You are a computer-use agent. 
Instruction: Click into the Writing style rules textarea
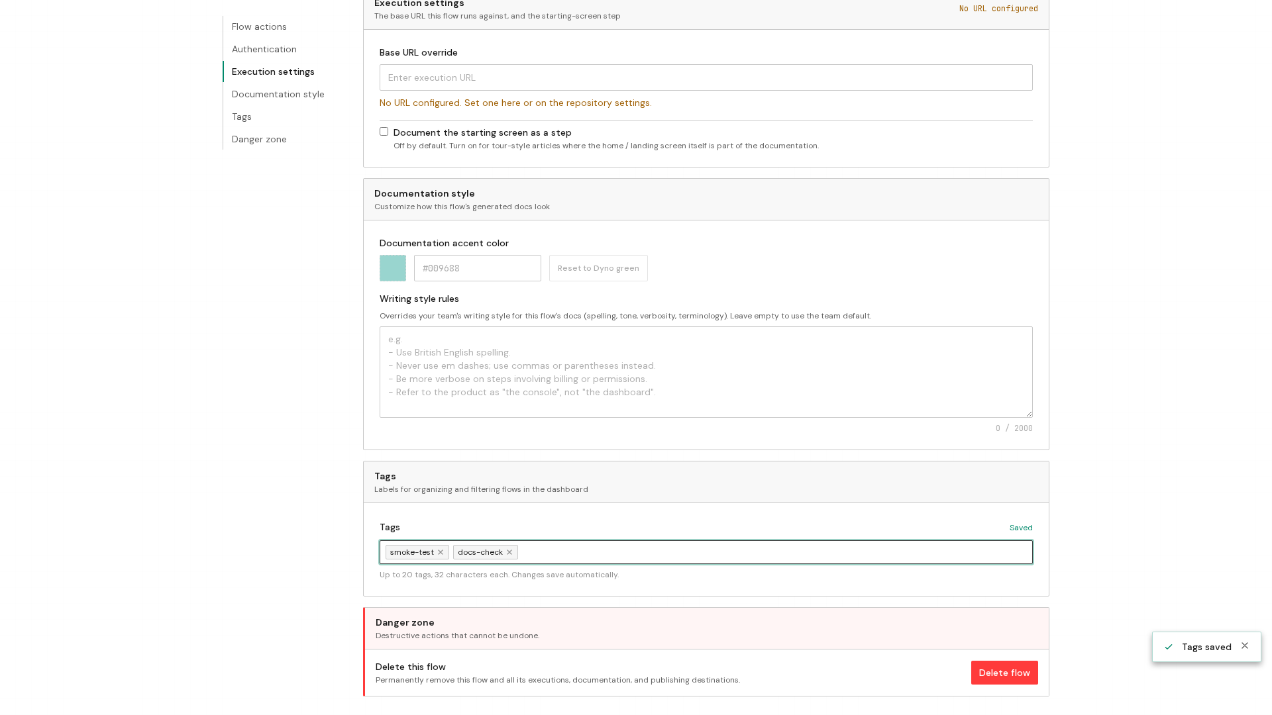click(x=706, y=372)
